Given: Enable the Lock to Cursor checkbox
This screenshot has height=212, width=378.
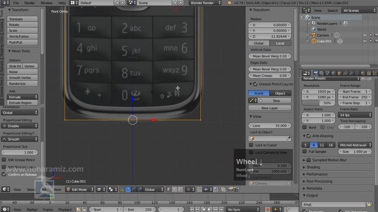Looking at the screenshot, I should point(251,145).
